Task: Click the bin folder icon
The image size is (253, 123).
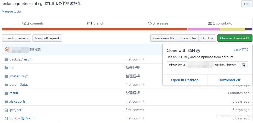Action: tap(6, 68)
